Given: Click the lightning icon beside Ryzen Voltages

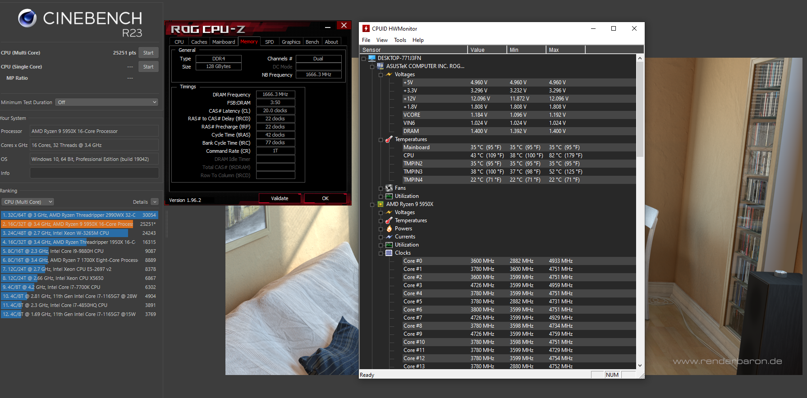Looking at the screenshot, I should pos(389,212).
